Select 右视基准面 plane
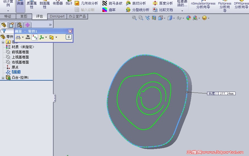This screenshot has height=156, width=249. (17, 62)
